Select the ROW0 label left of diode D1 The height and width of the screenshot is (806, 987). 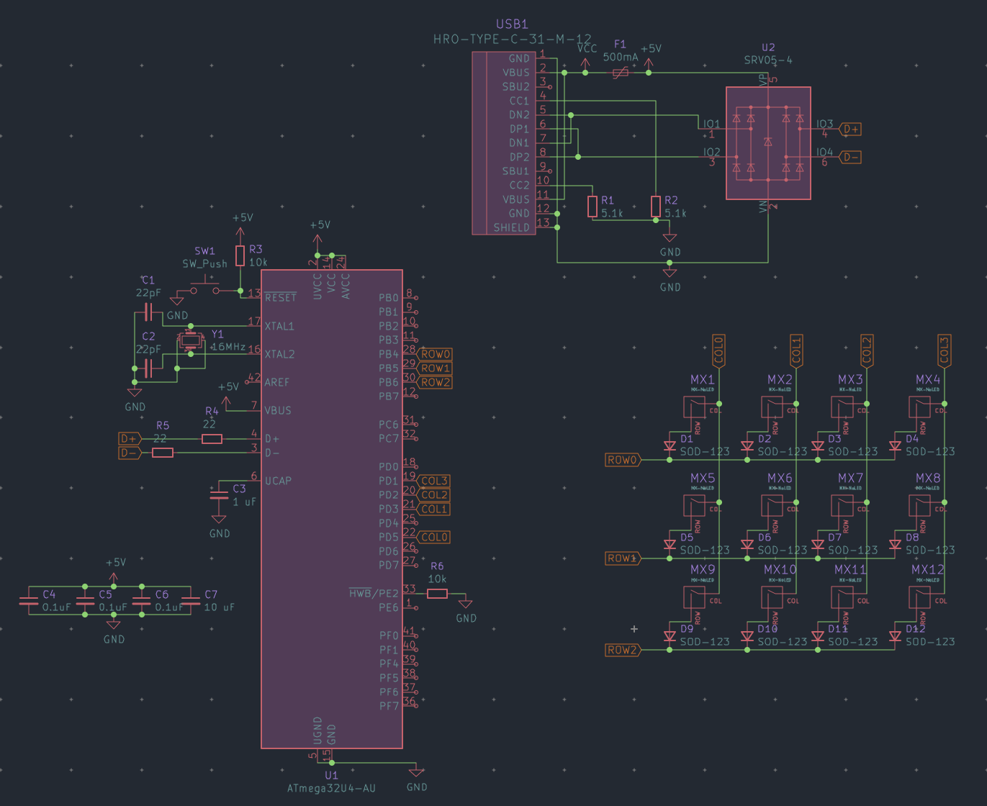pyautogui.click(x=623, y=460)
